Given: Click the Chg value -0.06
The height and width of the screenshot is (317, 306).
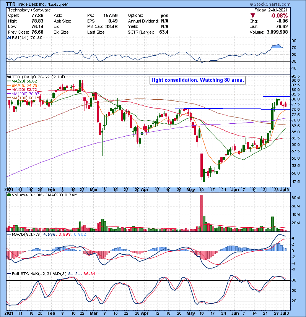Looking at the screenshot, I should click(x=282, y=21).
